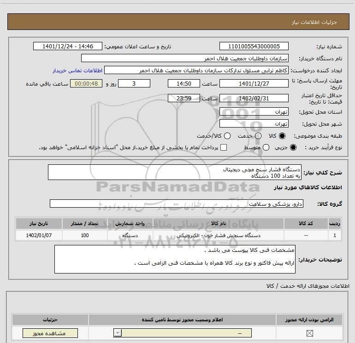The width and height of the screenshot is (355, 343).
Task: Select the جزیی purchase type radio
Action: point(293,147)
